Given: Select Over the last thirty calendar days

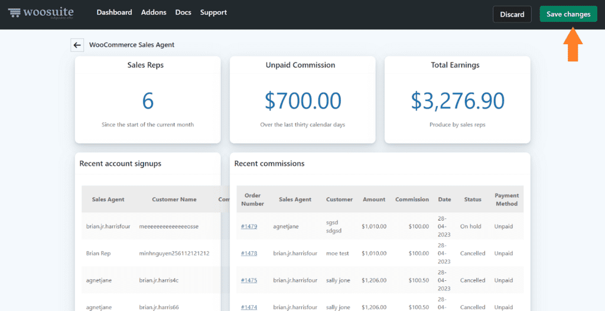Looking at the screenshot, I should coord(303,125).
